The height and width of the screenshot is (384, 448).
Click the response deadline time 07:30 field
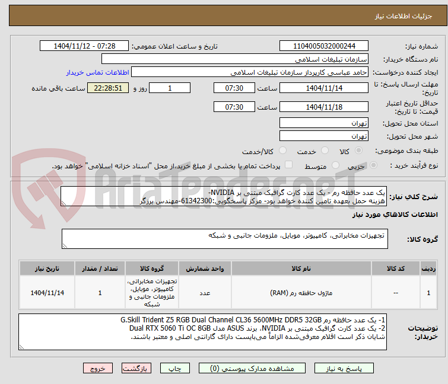coord(234,88)
